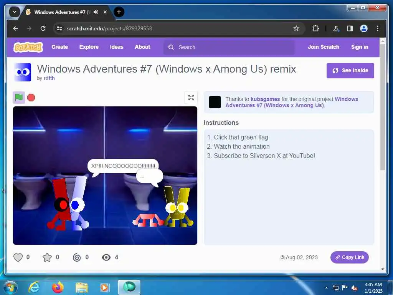
Task: Open Chrome Labs flask icon
Action: [x=336, y=28]
